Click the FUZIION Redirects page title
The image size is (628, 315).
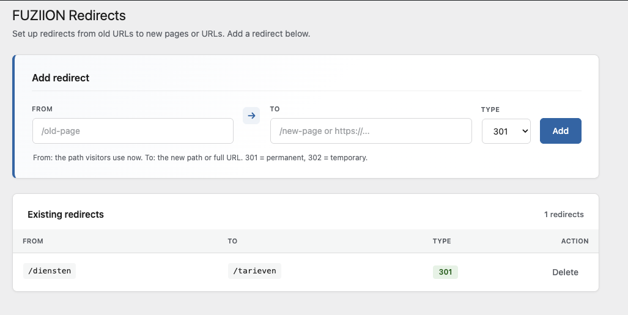pos(69,16)
